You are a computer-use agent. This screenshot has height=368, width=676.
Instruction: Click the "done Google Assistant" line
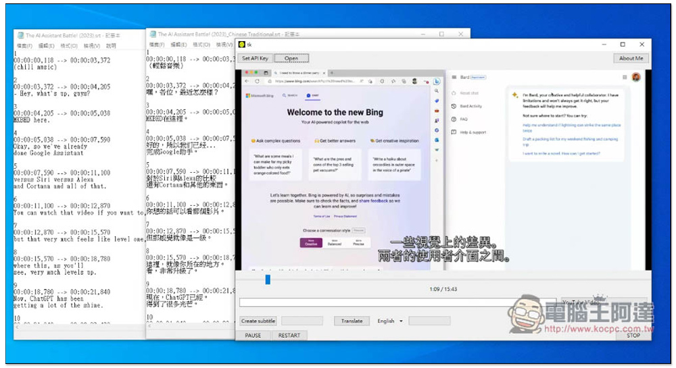click(x=48, y=153)
